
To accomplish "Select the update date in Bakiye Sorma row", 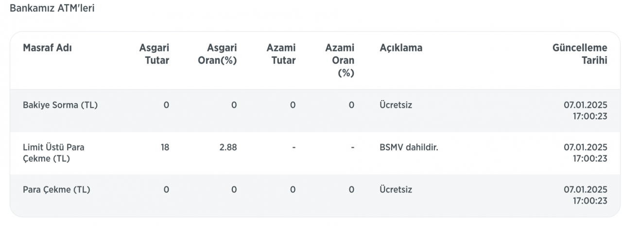I will [x=586, y=110].
